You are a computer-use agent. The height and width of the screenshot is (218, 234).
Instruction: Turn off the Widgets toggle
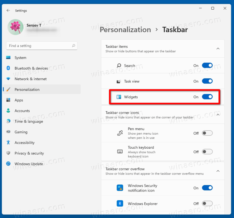pyautogui.click(x=207, y=97)
